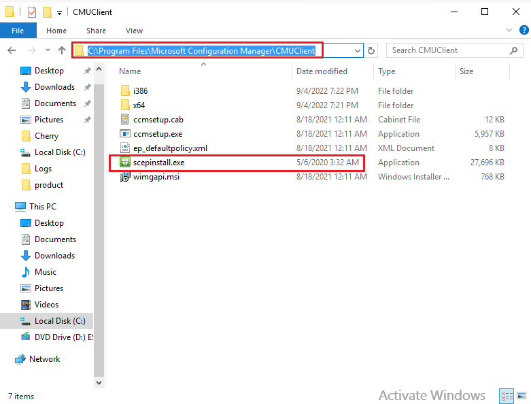Switch to Details view layout icon
Image resolution: width=531 pixels, height=404 pixels.
[507, 396]
